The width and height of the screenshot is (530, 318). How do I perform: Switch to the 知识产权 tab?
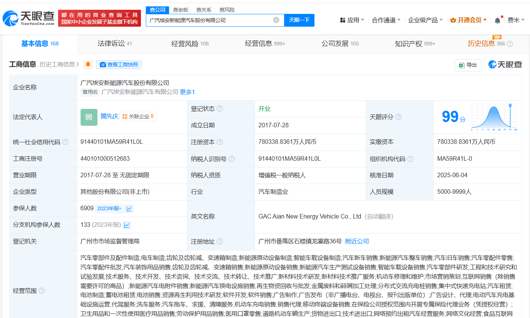[x=415, y=44]
